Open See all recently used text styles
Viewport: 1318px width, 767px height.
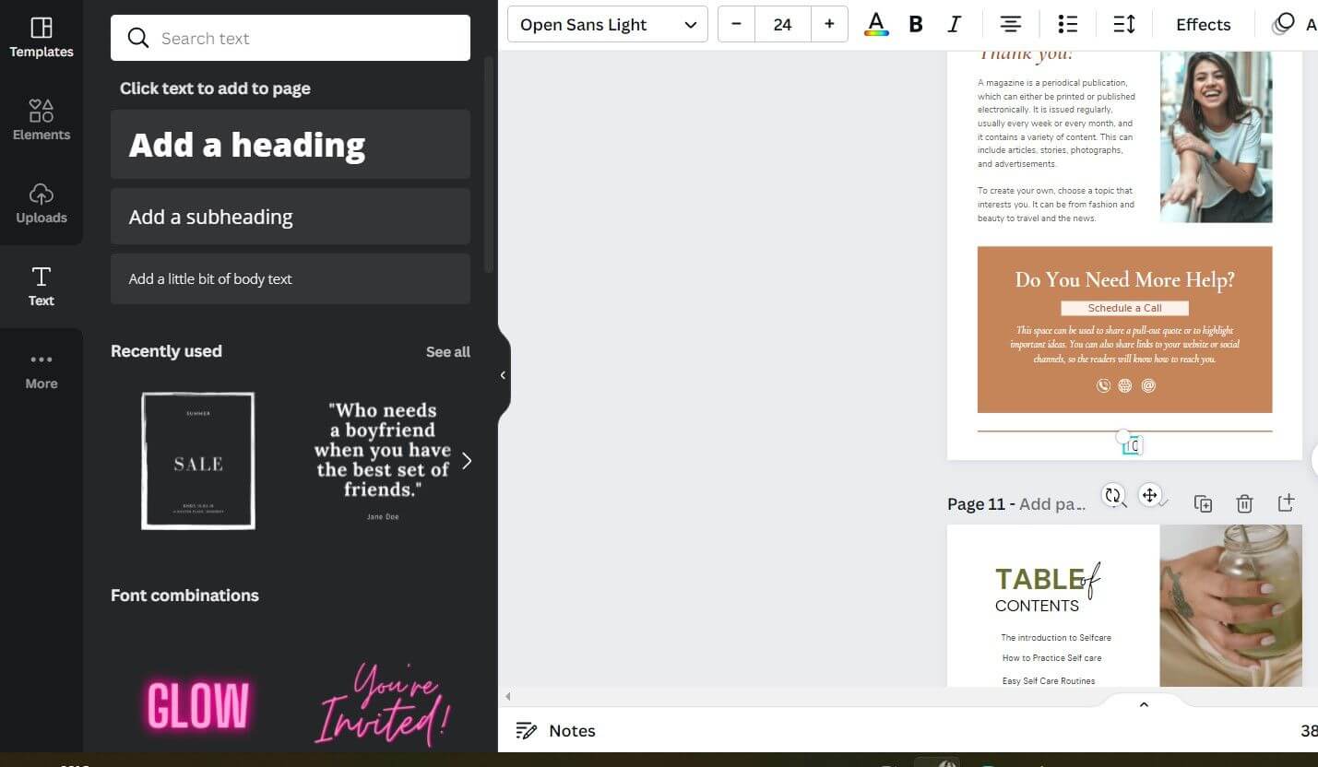pyautogui.click(x=448, y=351)
